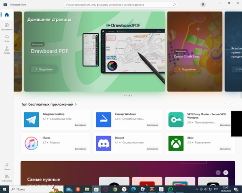Image resolution: width=242 pixels, height=193 pixels.
Task: Open Drawboard PDF banner image
Action: pos(94,52)
